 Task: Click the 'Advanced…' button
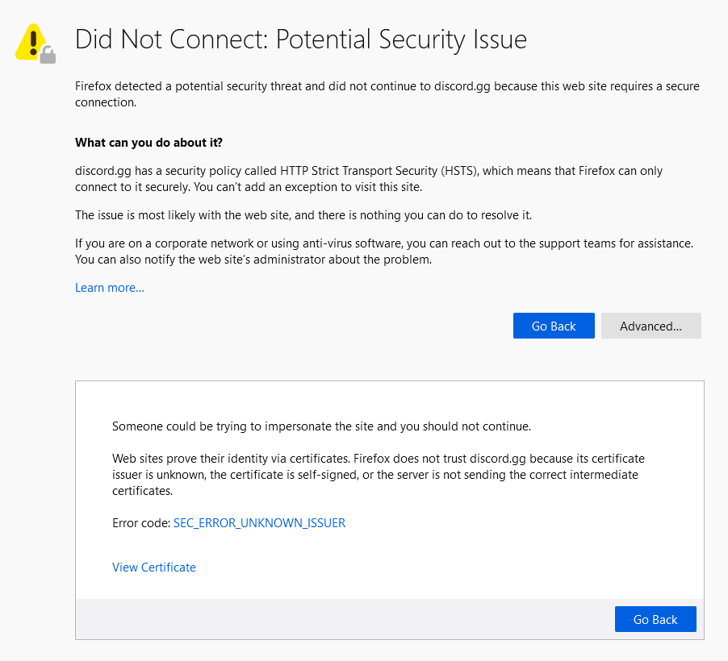tap(651, 326)
